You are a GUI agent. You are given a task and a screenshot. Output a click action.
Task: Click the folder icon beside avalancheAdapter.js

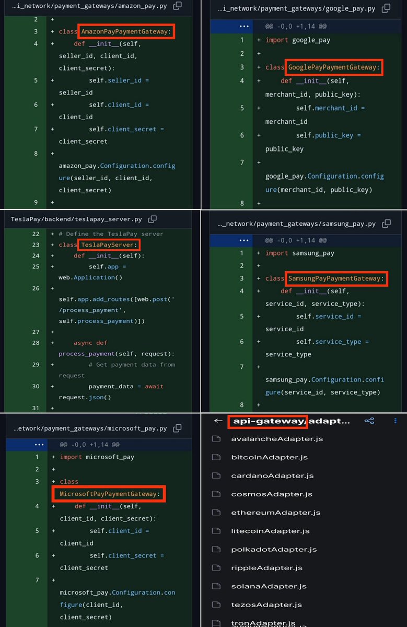pos(216,439)
